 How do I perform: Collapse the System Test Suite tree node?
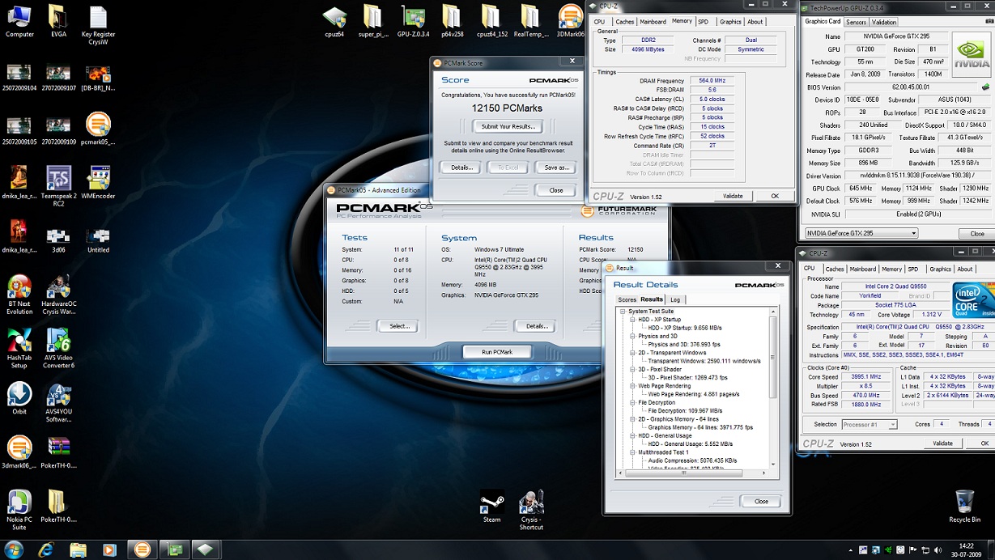tap(623, 312)
